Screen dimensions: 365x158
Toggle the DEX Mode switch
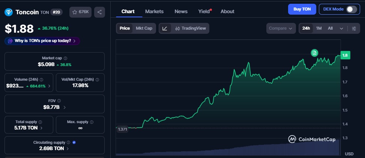(351, 9)
